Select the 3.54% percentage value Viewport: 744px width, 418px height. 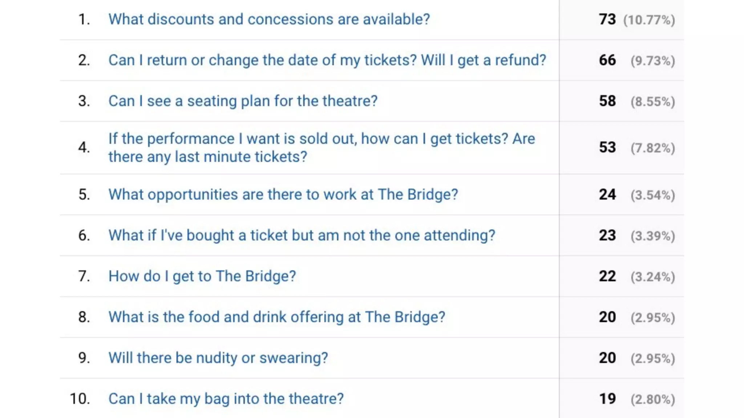pos(652,195)
